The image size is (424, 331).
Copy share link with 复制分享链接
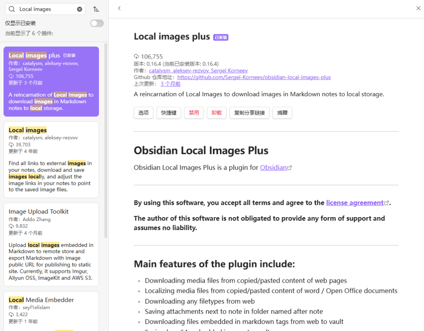pyautogui.click(x=249, y=113)
